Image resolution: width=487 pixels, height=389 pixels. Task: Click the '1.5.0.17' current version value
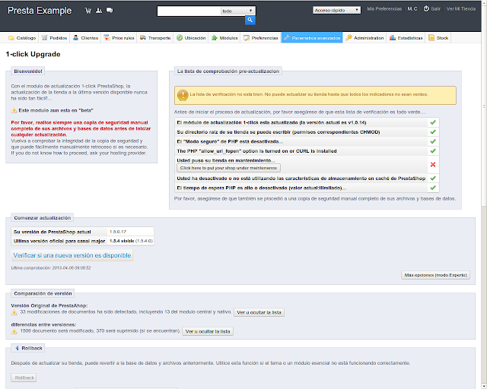[118, 232]
